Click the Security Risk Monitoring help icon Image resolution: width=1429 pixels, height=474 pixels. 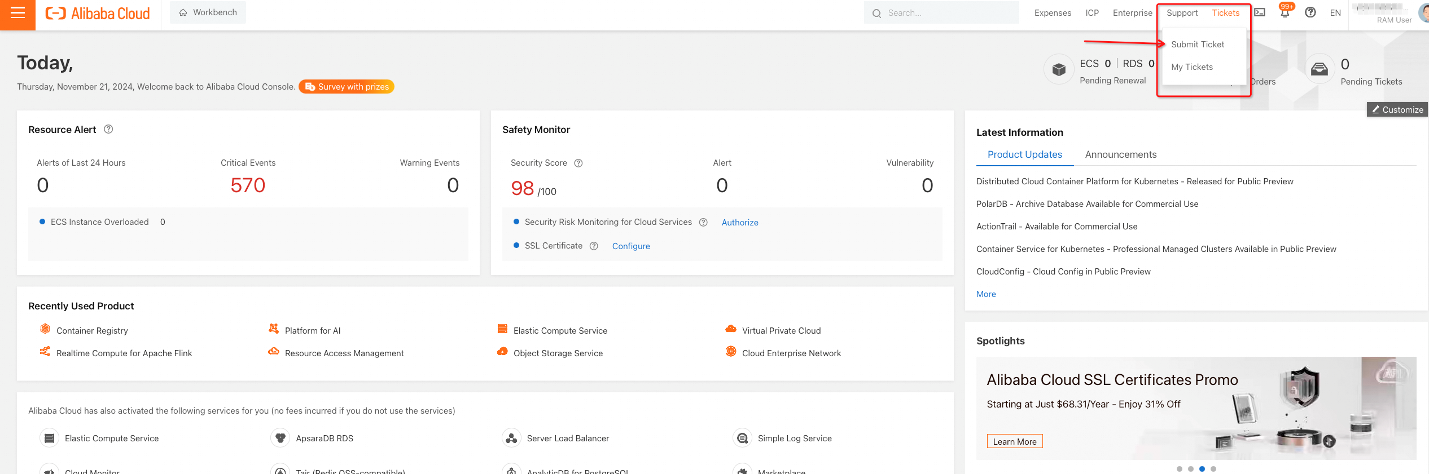pyautogui.click(x=703, y=222)
